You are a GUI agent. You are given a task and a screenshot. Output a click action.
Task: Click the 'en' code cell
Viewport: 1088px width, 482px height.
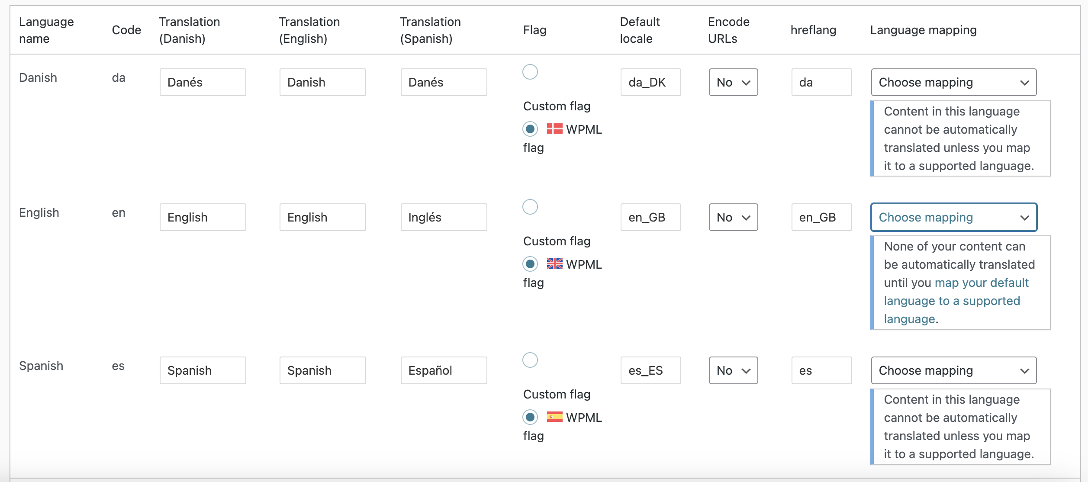point(119,212)
